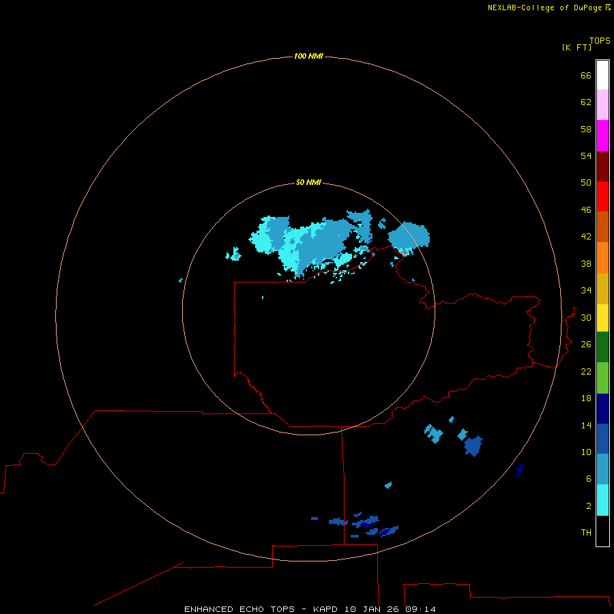This screenshot has height=614, width=614.
Task: Click the rounded blue echo on 50 NMI ring
Action: click(409, 237)
